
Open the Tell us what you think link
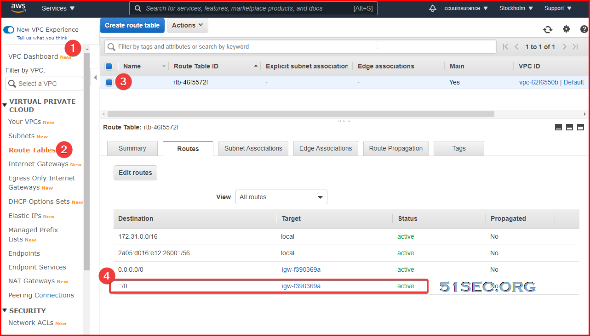point(42,38)
